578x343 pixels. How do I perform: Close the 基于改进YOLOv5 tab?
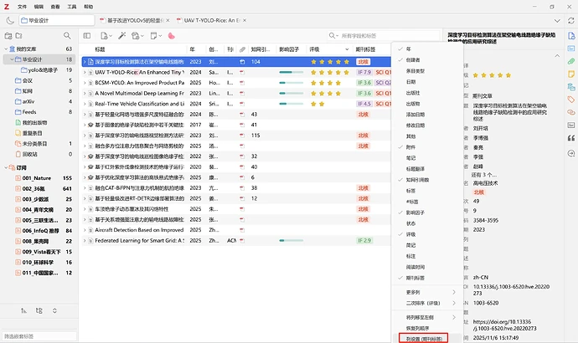[x=168, y=21]
